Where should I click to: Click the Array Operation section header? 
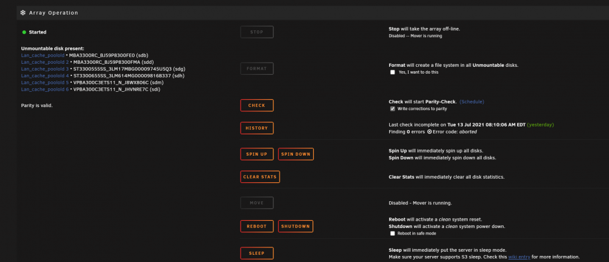312,13
